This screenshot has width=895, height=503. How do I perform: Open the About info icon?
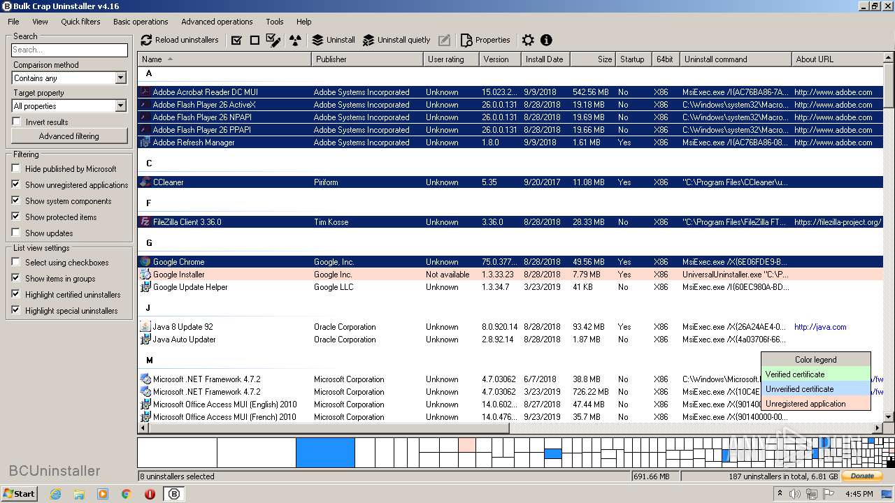[x=546, y=40]
